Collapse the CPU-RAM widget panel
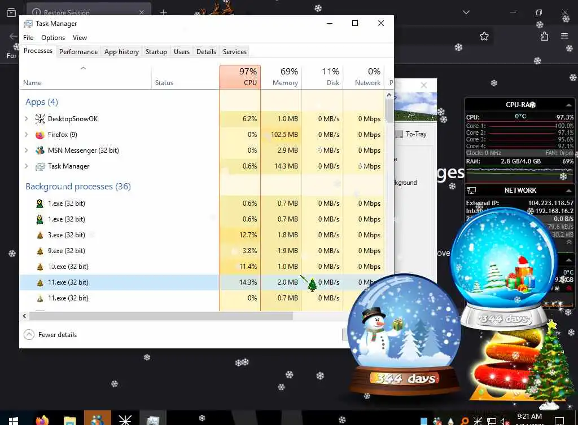The width and height of the screenshot is (578, 425). point(569,105)
